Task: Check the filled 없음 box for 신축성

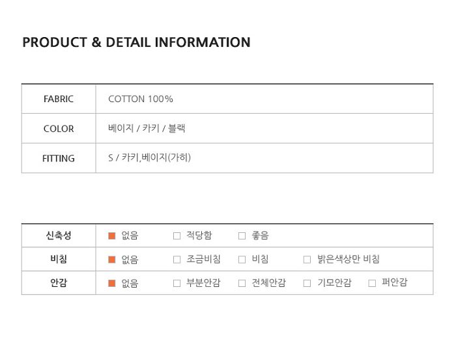Action: pyautogui.click(x=111, y=236)
